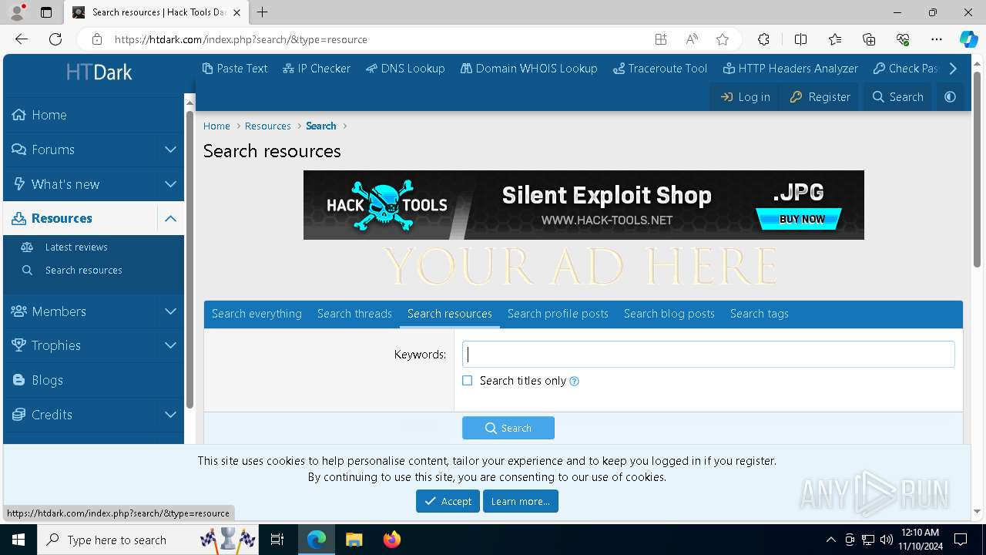Screen dimensions: 986x555
Task: Show help for Search titles only
Action: pos(574,381)
